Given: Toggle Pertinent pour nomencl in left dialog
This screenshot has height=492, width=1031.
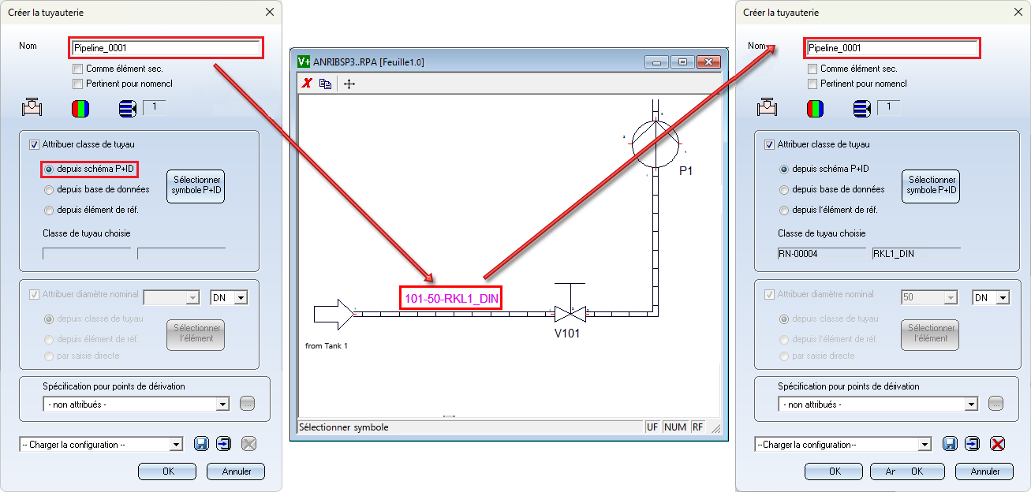Looking at the screenshot, I should 77,84.
